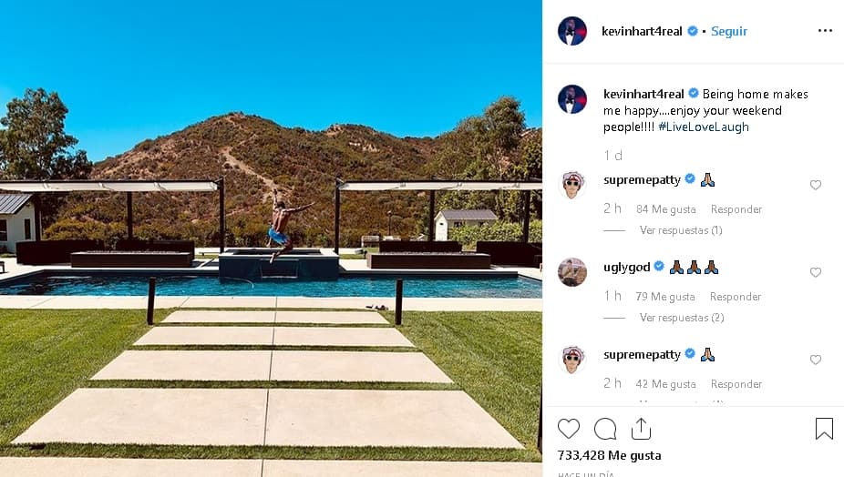
Task: Click kevinhart4real profile picture in header
Action: [572, 31]
